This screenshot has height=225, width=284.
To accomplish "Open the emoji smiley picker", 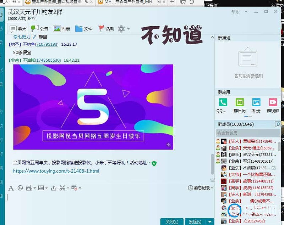I will click(x=20, y=188).
